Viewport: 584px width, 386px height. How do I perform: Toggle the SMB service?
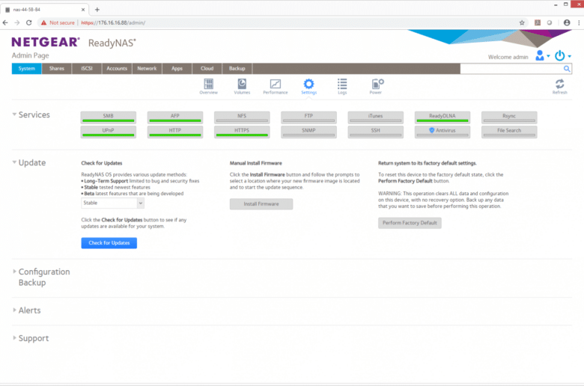pyautogui.click(x=109, y=117)
